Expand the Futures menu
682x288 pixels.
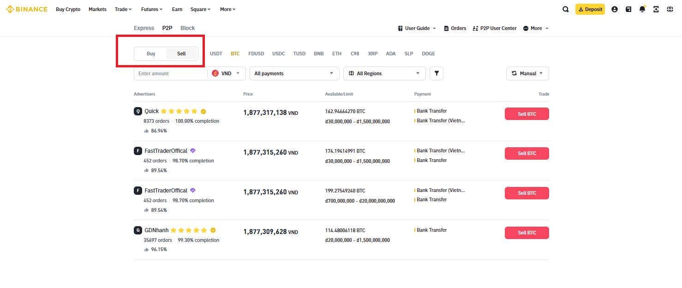click(151, 9)
